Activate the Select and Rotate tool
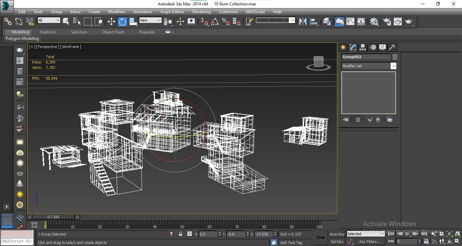This screenshot has height=246, width=462. [x=122, y=21]
